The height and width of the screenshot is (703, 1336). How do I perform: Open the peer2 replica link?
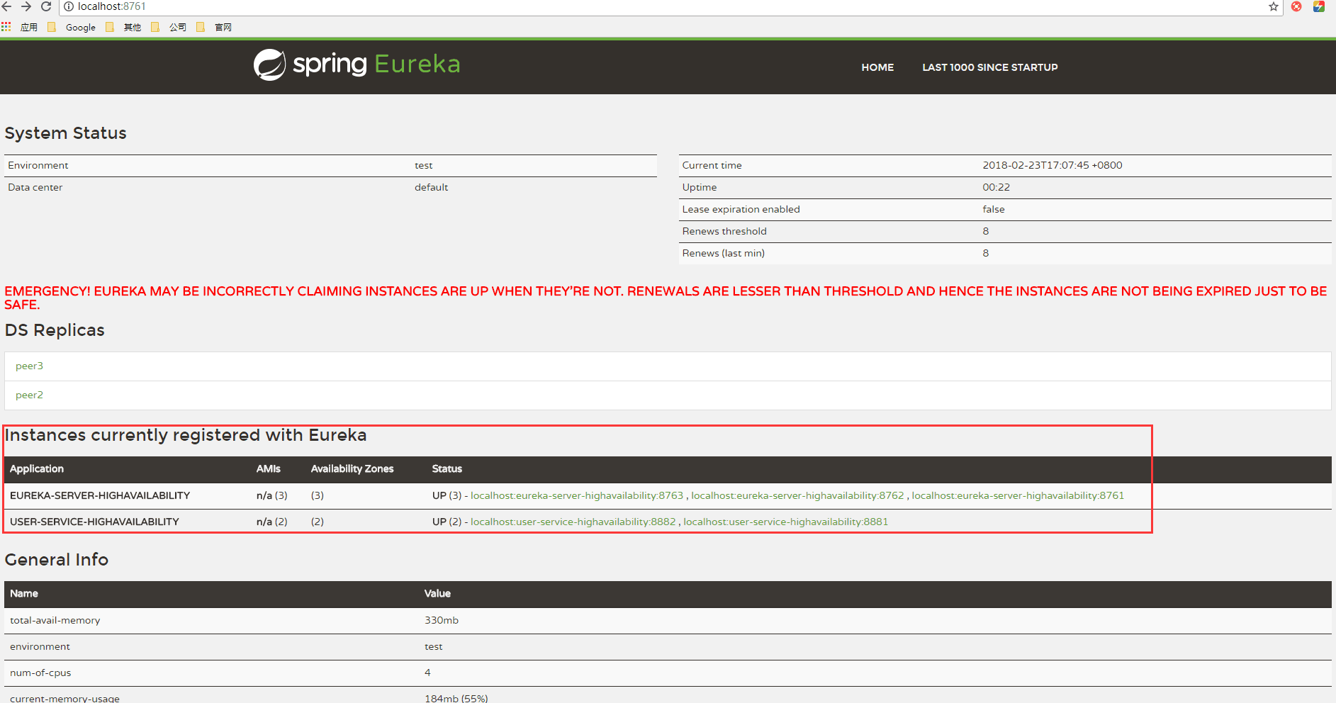click(29, 395)
